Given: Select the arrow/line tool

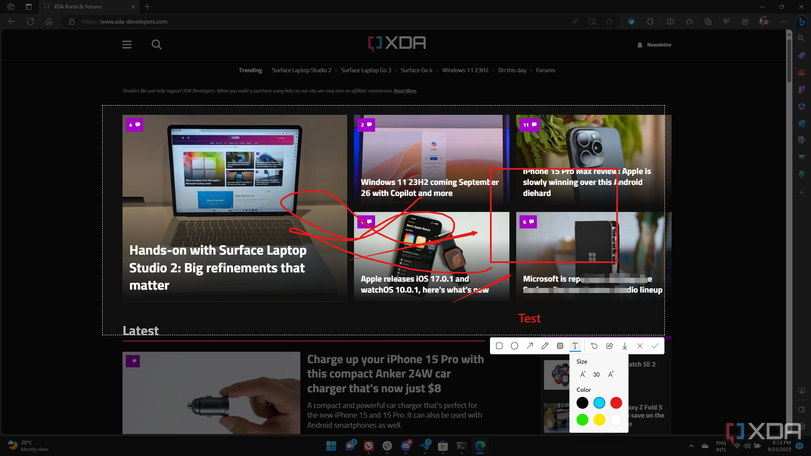Looking at the screenshot, I should point(530,346).
